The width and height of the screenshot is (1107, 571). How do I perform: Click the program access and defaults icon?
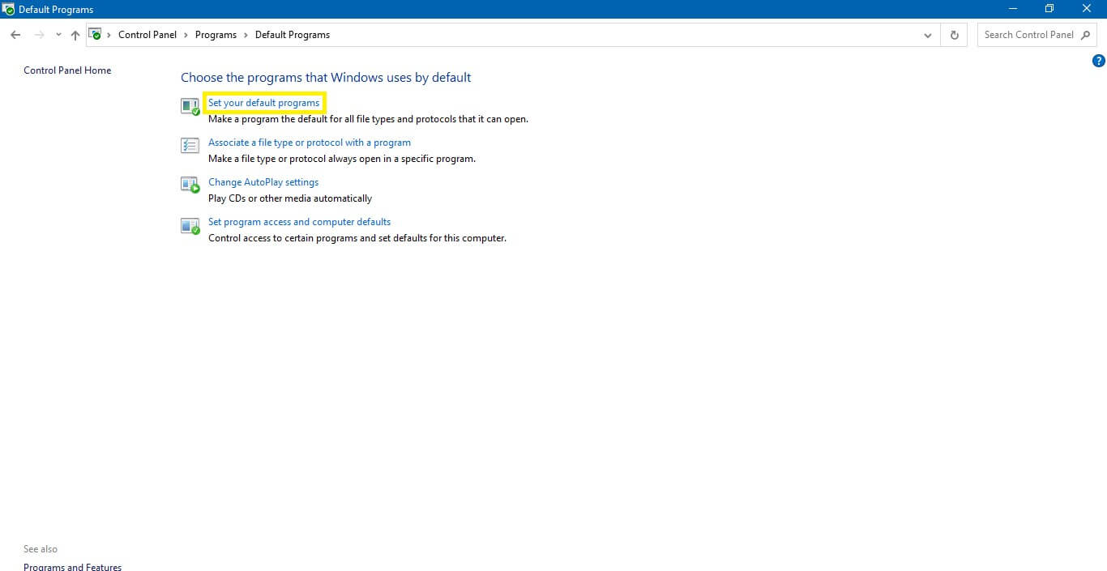[190, 225]
